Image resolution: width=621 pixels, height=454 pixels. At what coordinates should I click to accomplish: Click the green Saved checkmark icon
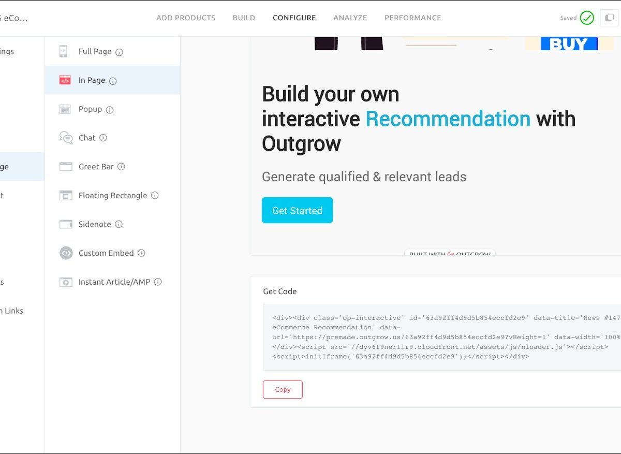pos(587,18)
